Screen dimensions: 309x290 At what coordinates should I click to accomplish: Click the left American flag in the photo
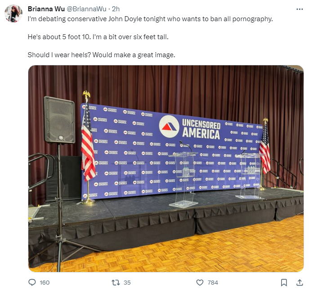click(88, 141)
